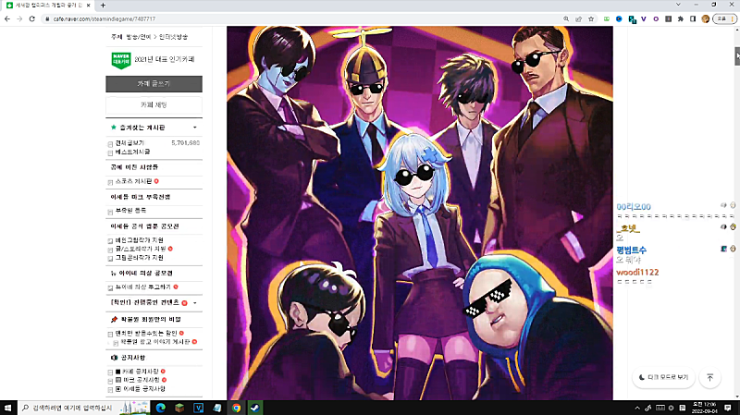Click the 공지사항 section header

pos(132,358)
